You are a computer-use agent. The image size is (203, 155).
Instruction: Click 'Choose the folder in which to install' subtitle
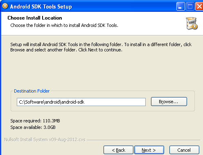[x=64, y=25]
